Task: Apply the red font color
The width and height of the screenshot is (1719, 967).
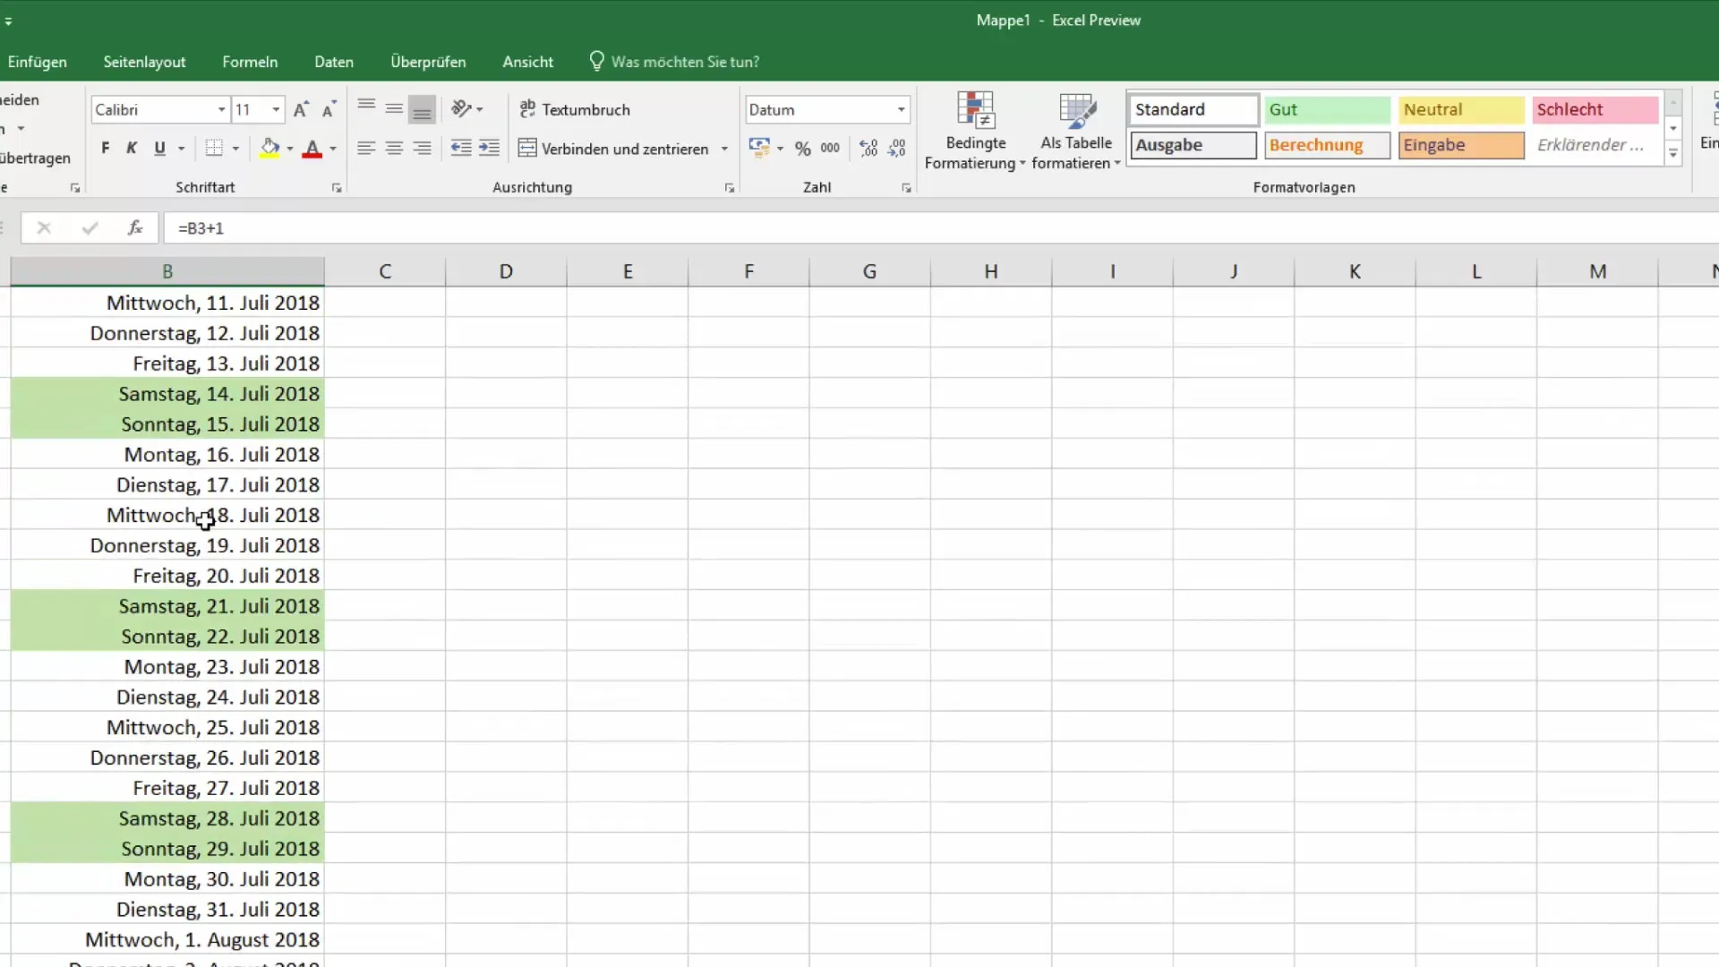Action: pyautogui.click(x=312, y=149)
